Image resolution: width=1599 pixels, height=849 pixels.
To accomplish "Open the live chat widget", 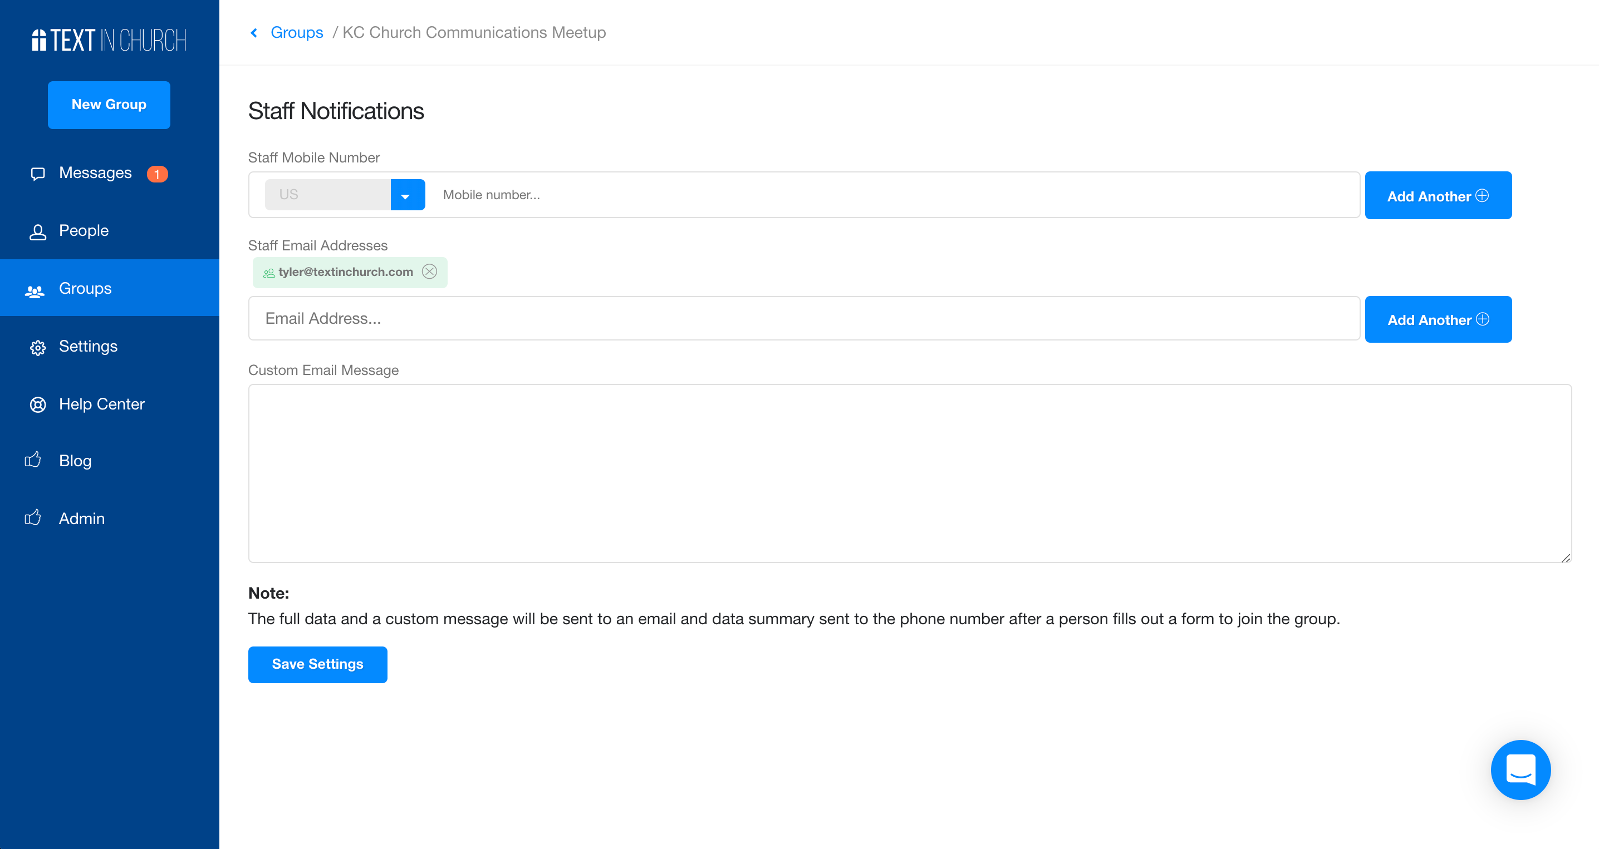I will [1521, 769].
